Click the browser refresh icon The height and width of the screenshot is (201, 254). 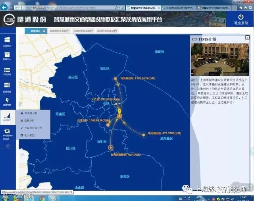click(123, 8)
